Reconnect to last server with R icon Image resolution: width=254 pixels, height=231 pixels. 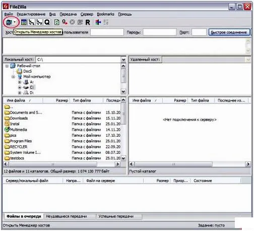pyautogui.click(x=88, y=22)
